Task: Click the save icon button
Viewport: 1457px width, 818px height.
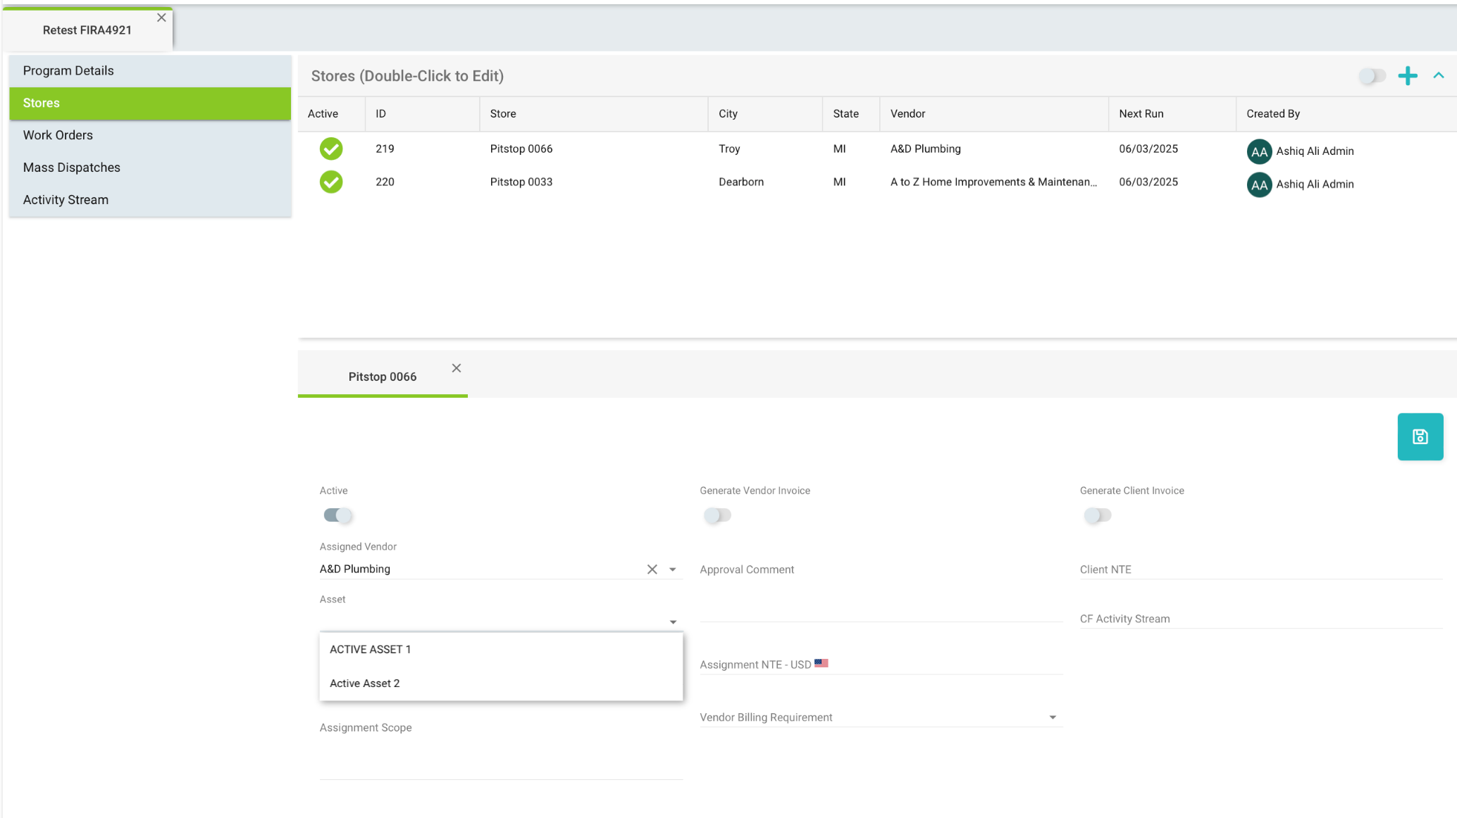Action: click(x=1420, y=436)
